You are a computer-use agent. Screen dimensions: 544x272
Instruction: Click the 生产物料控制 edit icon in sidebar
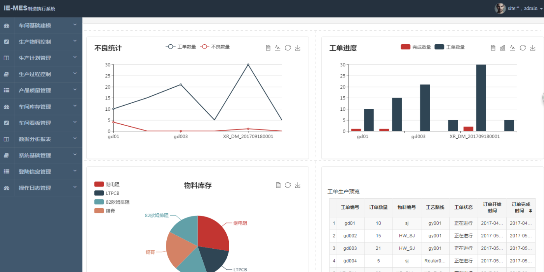tap(7, 42)
